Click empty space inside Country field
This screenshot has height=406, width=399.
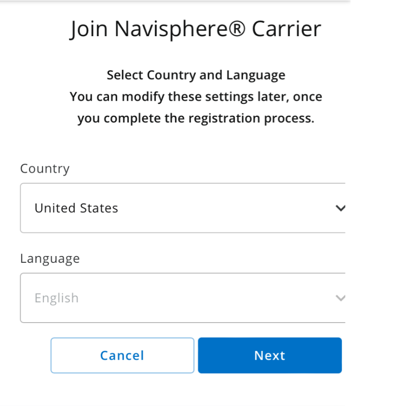(227, 208)
